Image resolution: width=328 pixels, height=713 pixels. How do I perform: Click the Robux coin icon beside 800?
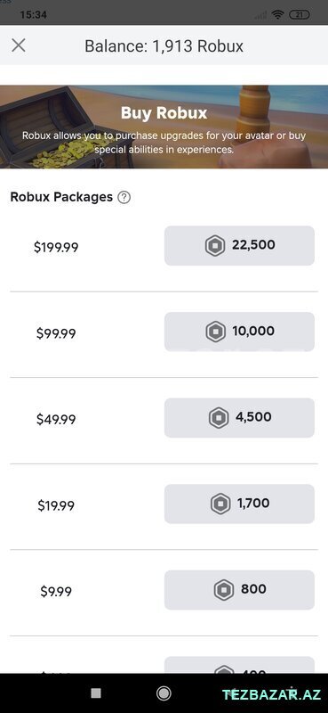224,590
